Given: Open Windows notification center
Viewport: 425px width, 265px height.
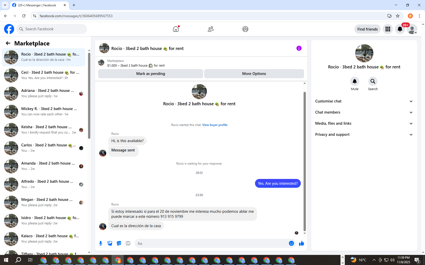Looking at the screenshot, I should pyautogui.click(x=417, y=260).
